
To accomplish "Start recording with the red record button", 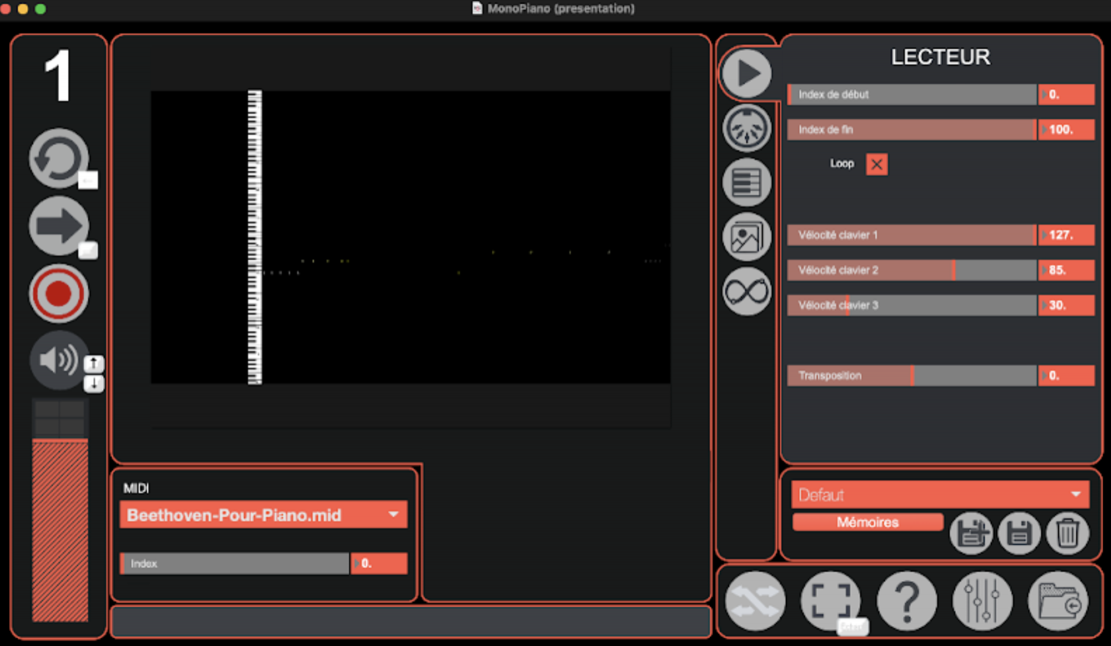I will point(59,294).
